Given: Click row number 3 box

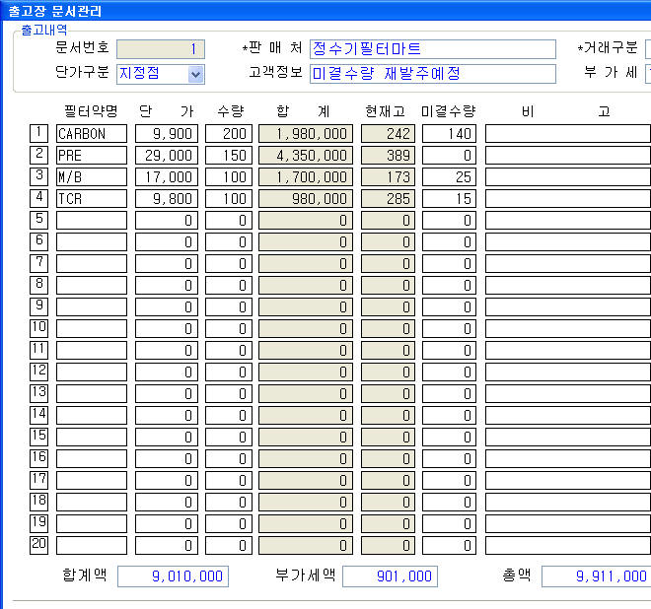Looking at the screenshot, I should (x=39, y=176).
